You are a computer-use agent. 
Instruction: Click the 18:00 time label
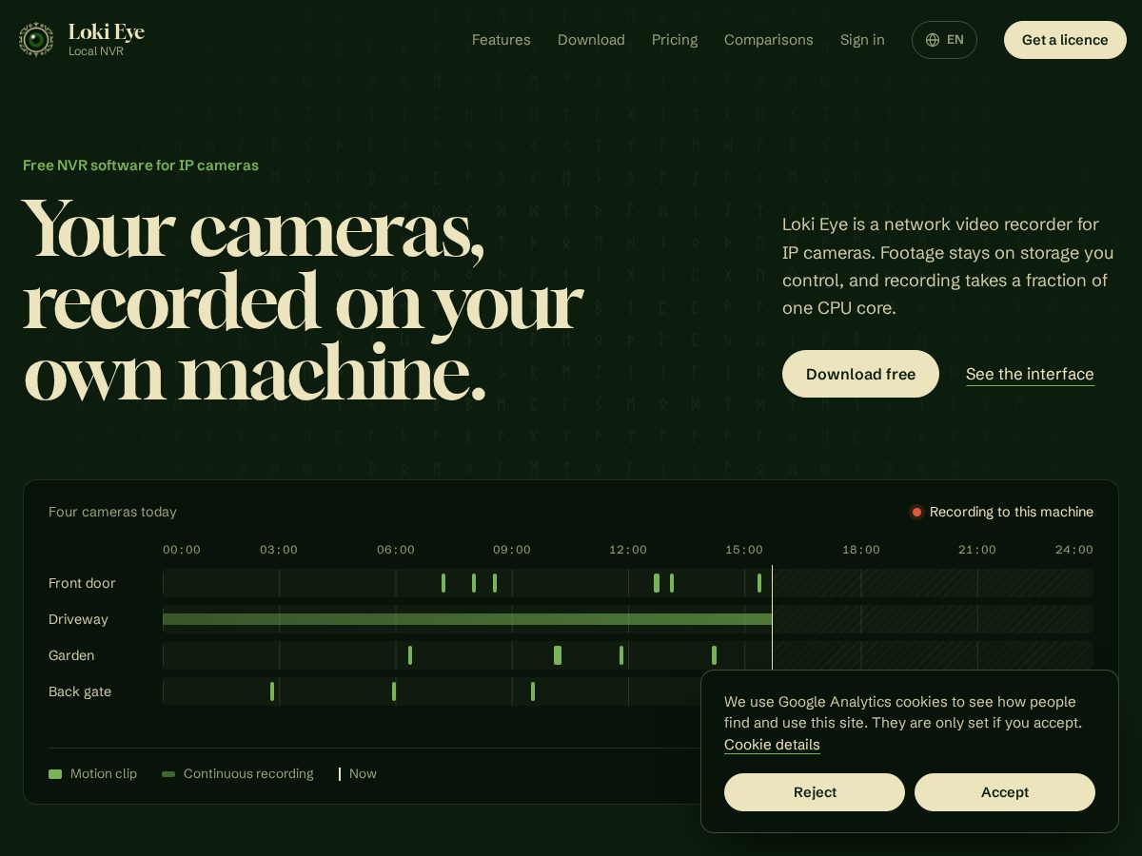[861, 550]
